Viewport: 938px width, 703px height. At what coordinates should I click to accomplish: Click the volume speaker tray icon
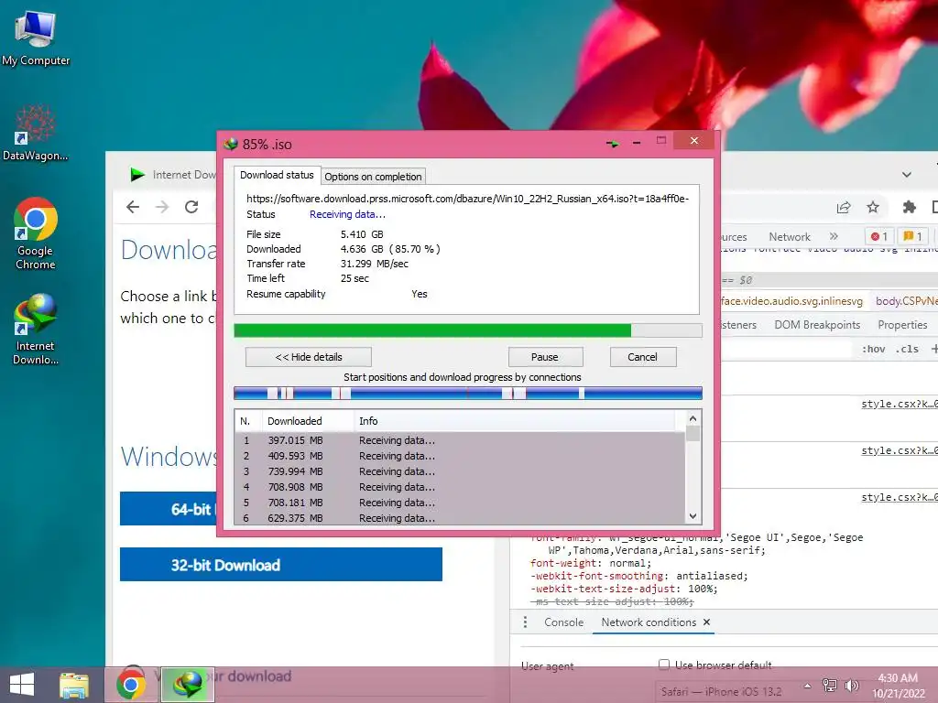tap(851, 685)
